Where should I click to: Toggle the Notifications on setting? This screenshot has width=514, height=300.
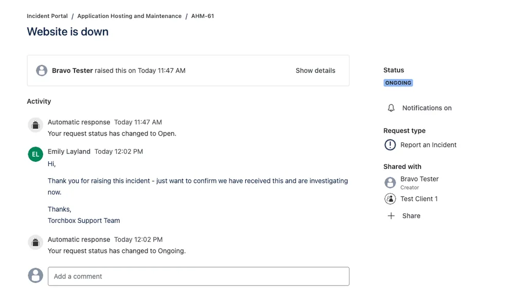click(428, 108)
